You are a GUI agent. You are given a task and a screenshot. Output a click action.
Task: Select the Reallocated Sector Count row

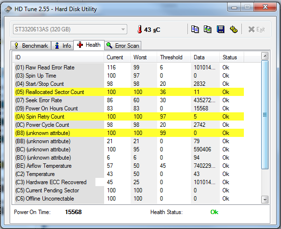[x=129, y=92]
